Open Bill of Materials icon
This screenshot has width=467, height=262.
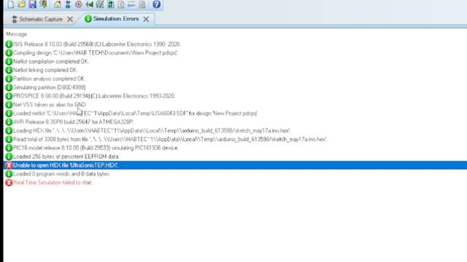121,4
